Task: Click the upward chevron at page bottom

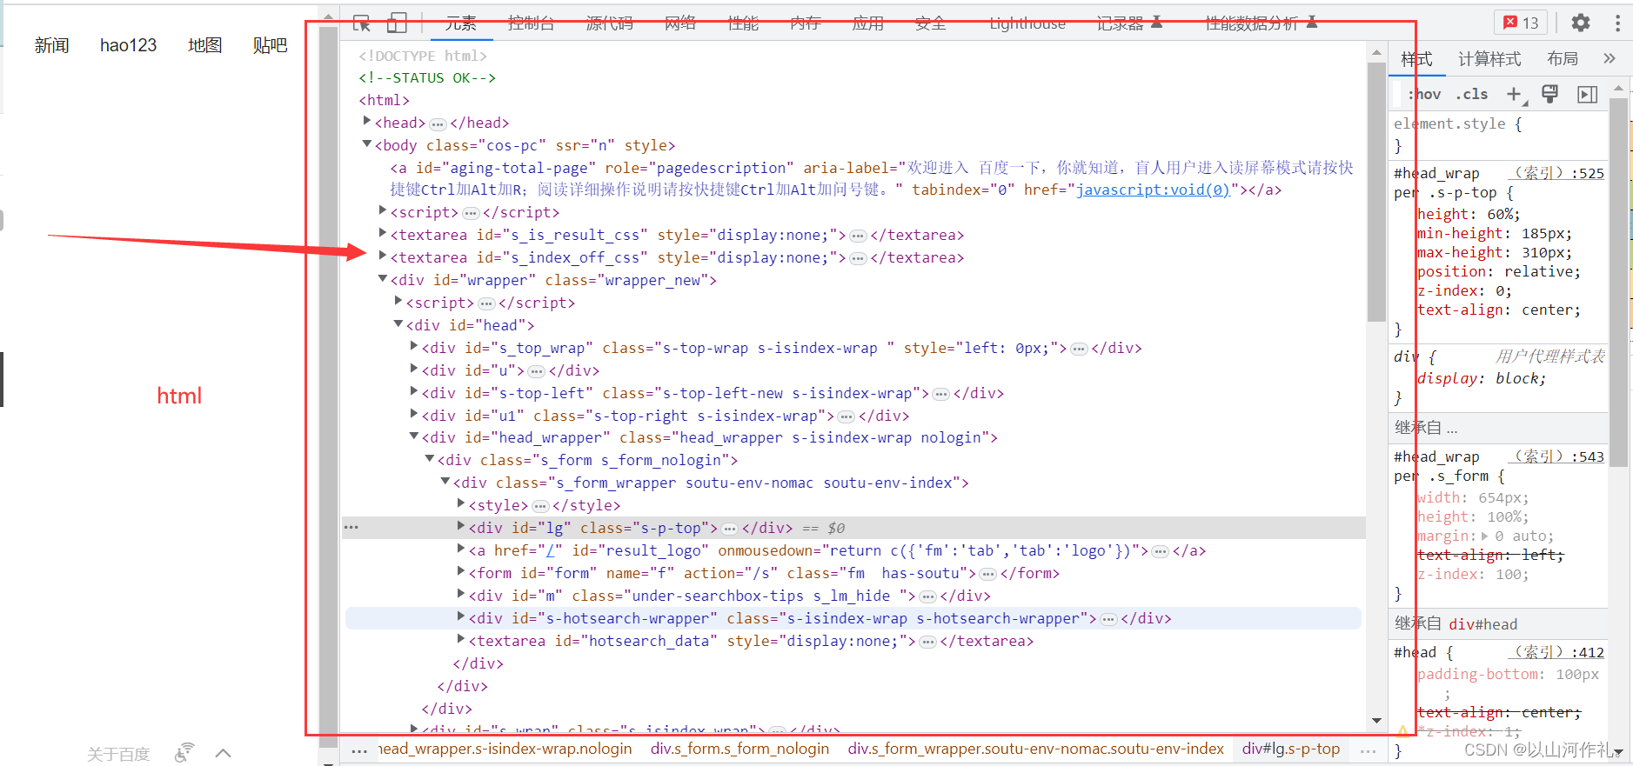Action: [224, 753]
